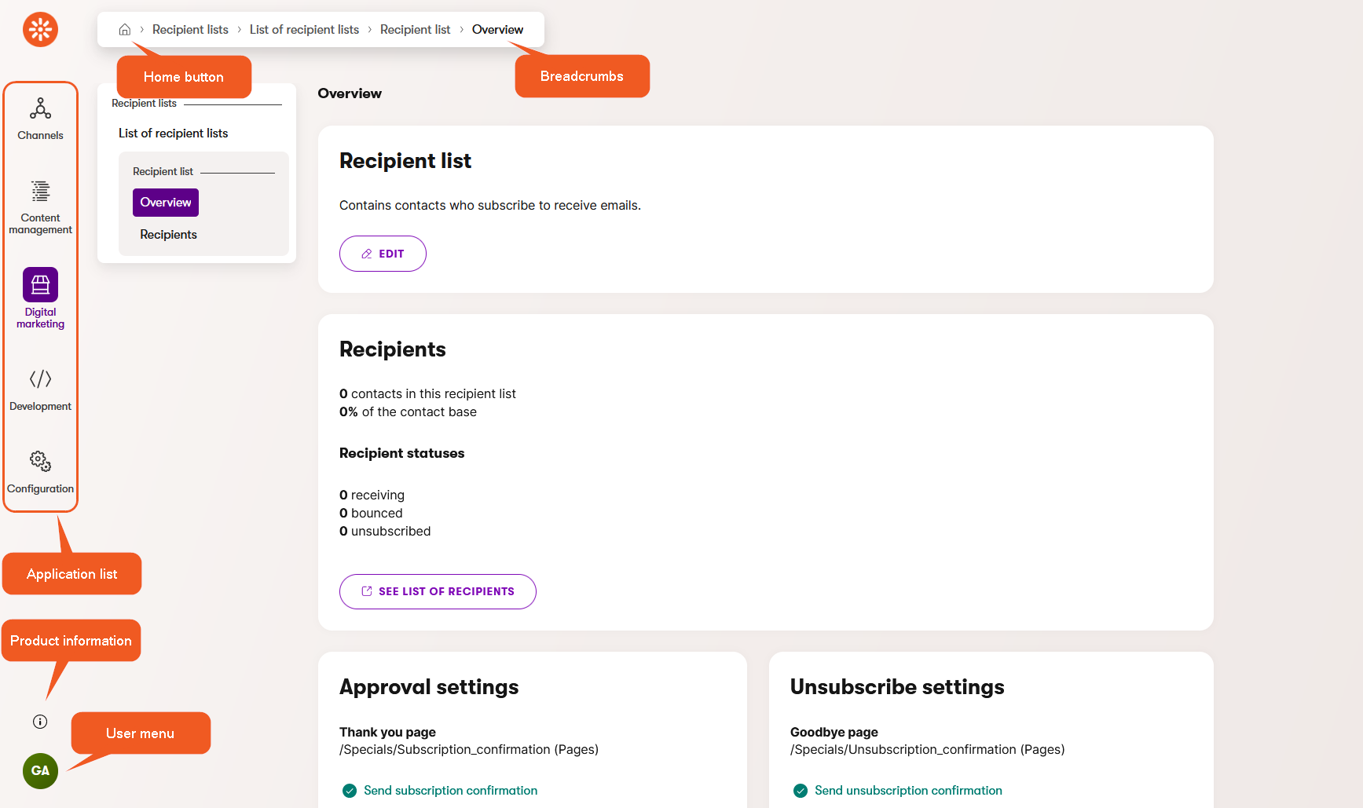Viewport: 1363px width, 808px height.
Task: Click List of recipient lists breadcrumb
Action: coord(304,30)
